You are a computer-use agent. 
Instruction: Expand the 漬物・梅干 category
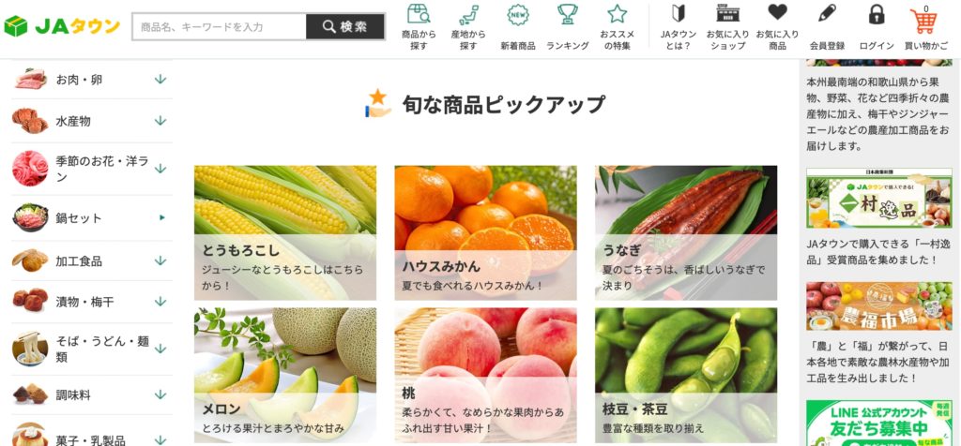click(x=92, y=302)
